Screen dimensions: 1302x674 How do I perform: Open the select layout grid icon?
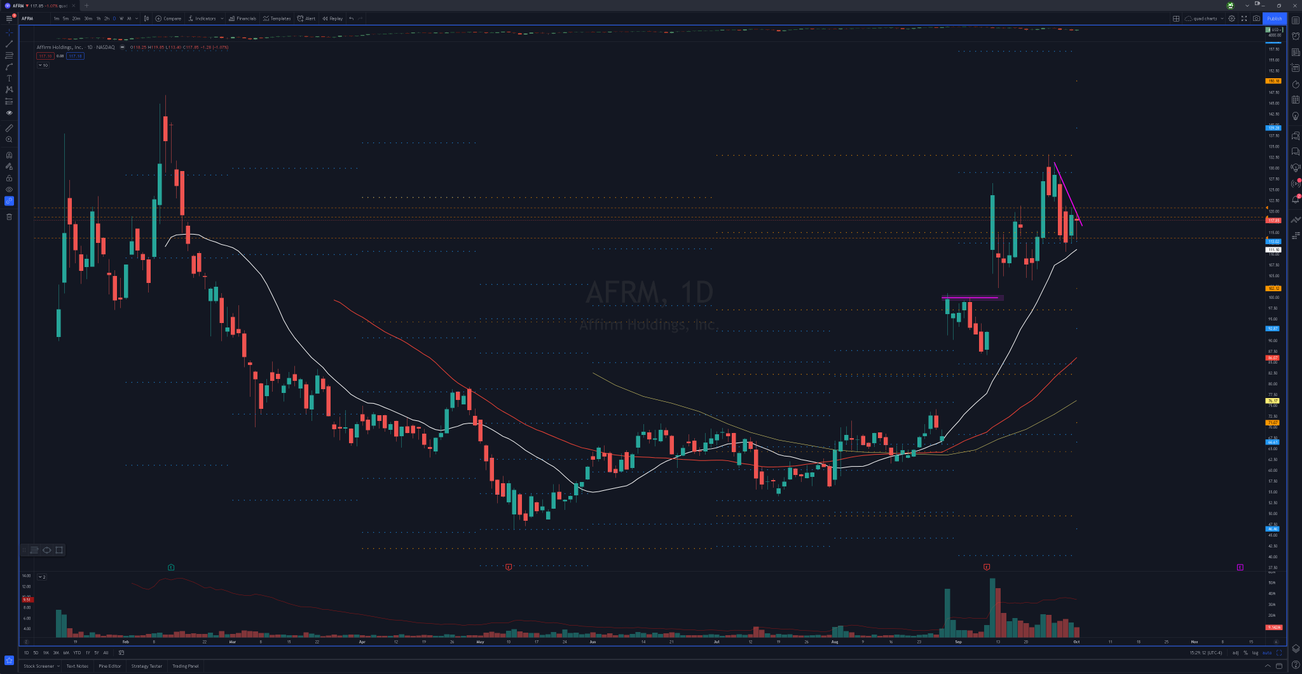(x=1176, y=18)
